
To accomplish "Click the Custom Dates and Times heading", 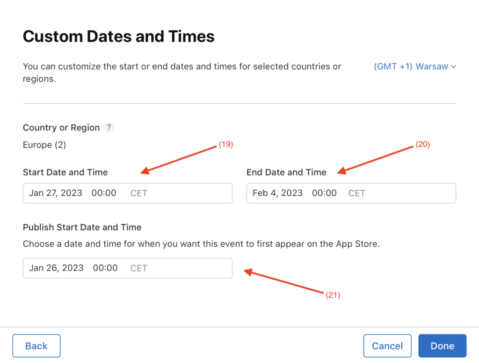I will [118, 36].
